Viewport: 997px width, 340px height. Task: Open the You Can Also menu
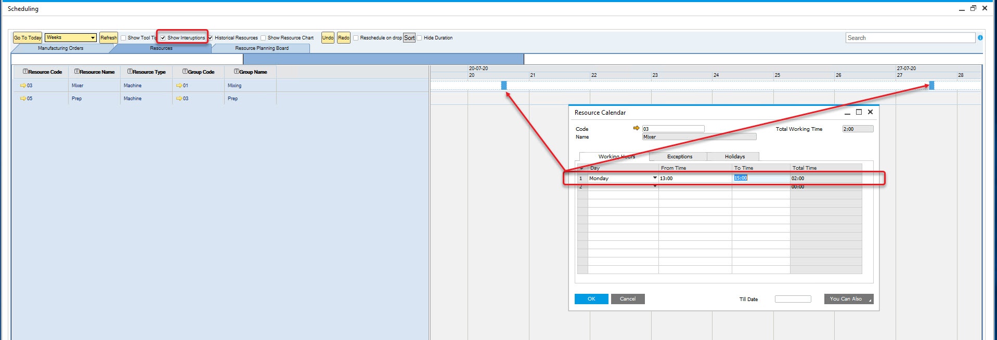click(x=848, y=299)
